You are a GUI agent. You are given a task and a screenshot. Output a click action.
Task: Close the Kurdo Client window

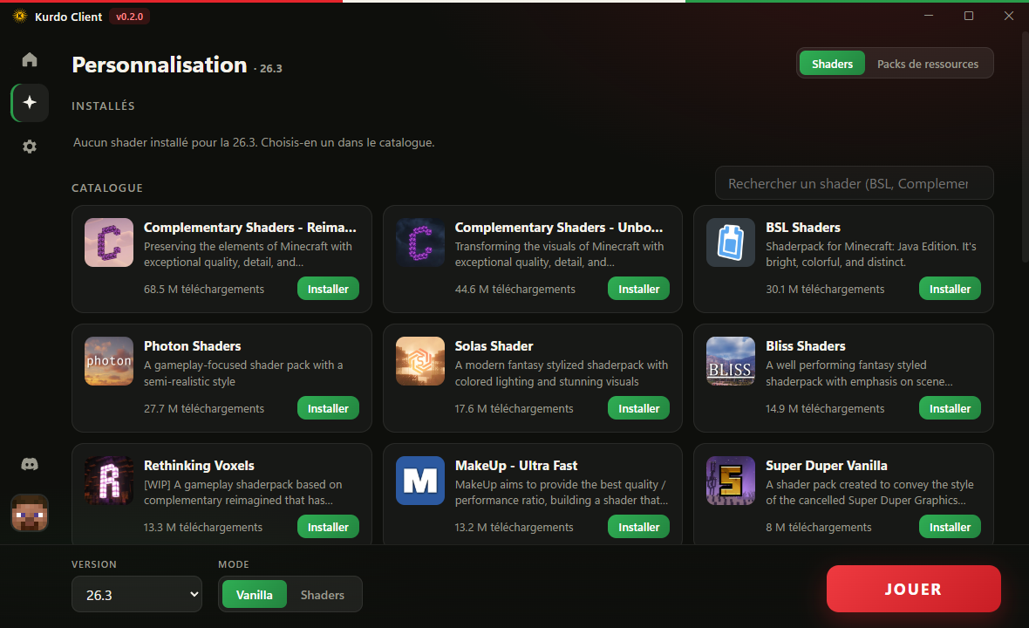click(x=1009, y=16)
